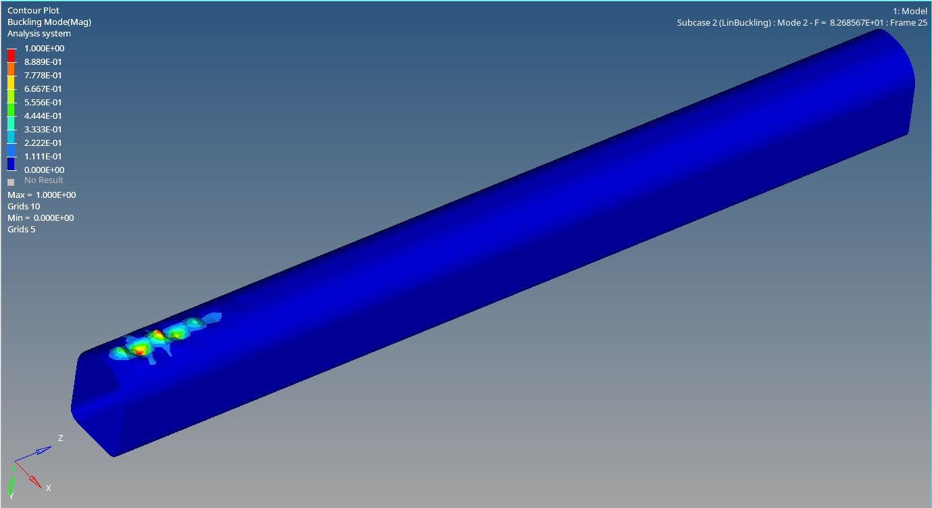Click legend value 1.000E+00 at top
Viewport: 932px width, 508px height.
(x=45, y=49)
